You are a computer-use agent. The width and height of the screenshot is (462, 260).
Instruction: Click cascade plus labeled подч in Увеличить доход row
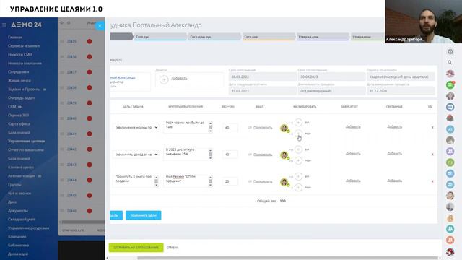point(298,160)
